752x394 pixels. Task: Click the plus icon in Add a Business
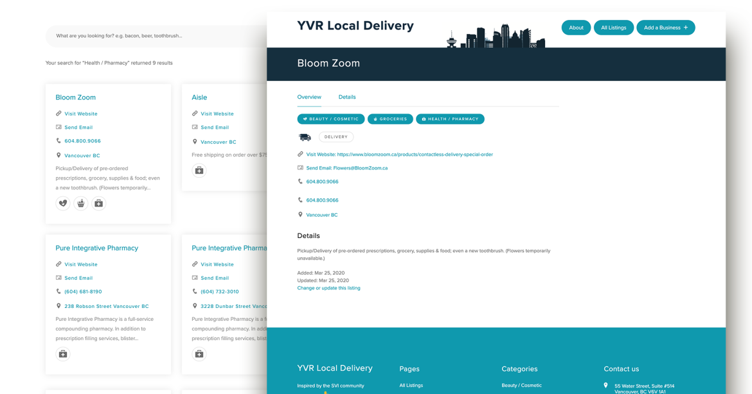coord(686,28)
